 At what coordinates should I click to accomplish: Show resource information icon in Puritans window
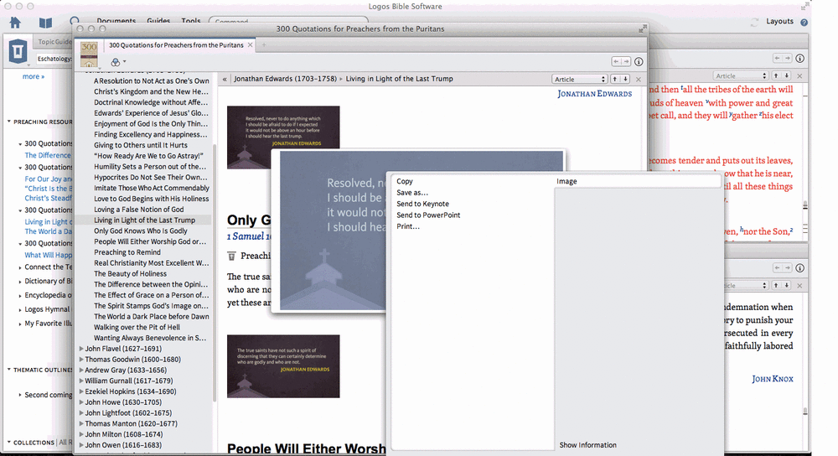click(x=639, y=61)
